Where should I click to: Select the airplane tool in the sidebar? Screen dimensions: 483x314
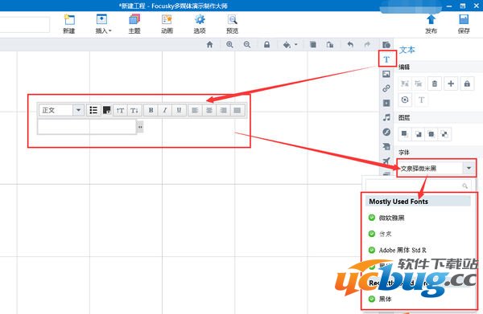386,161
